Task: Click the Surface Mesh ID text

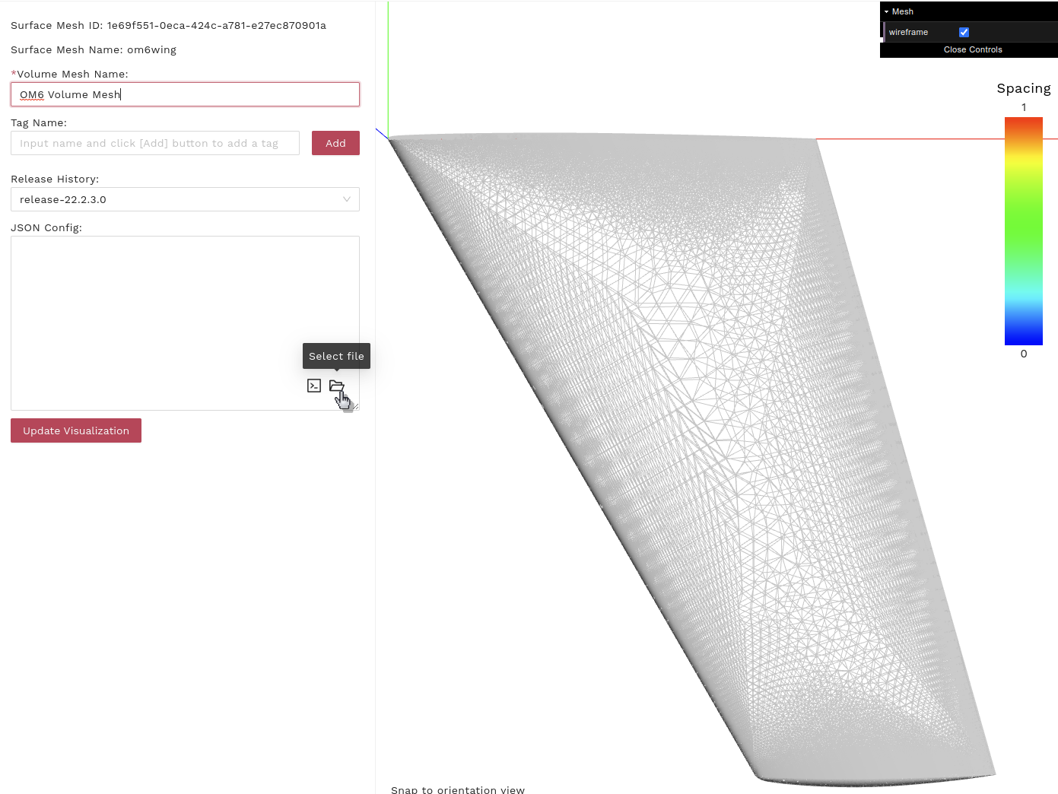Action: (x=168, y=25)
